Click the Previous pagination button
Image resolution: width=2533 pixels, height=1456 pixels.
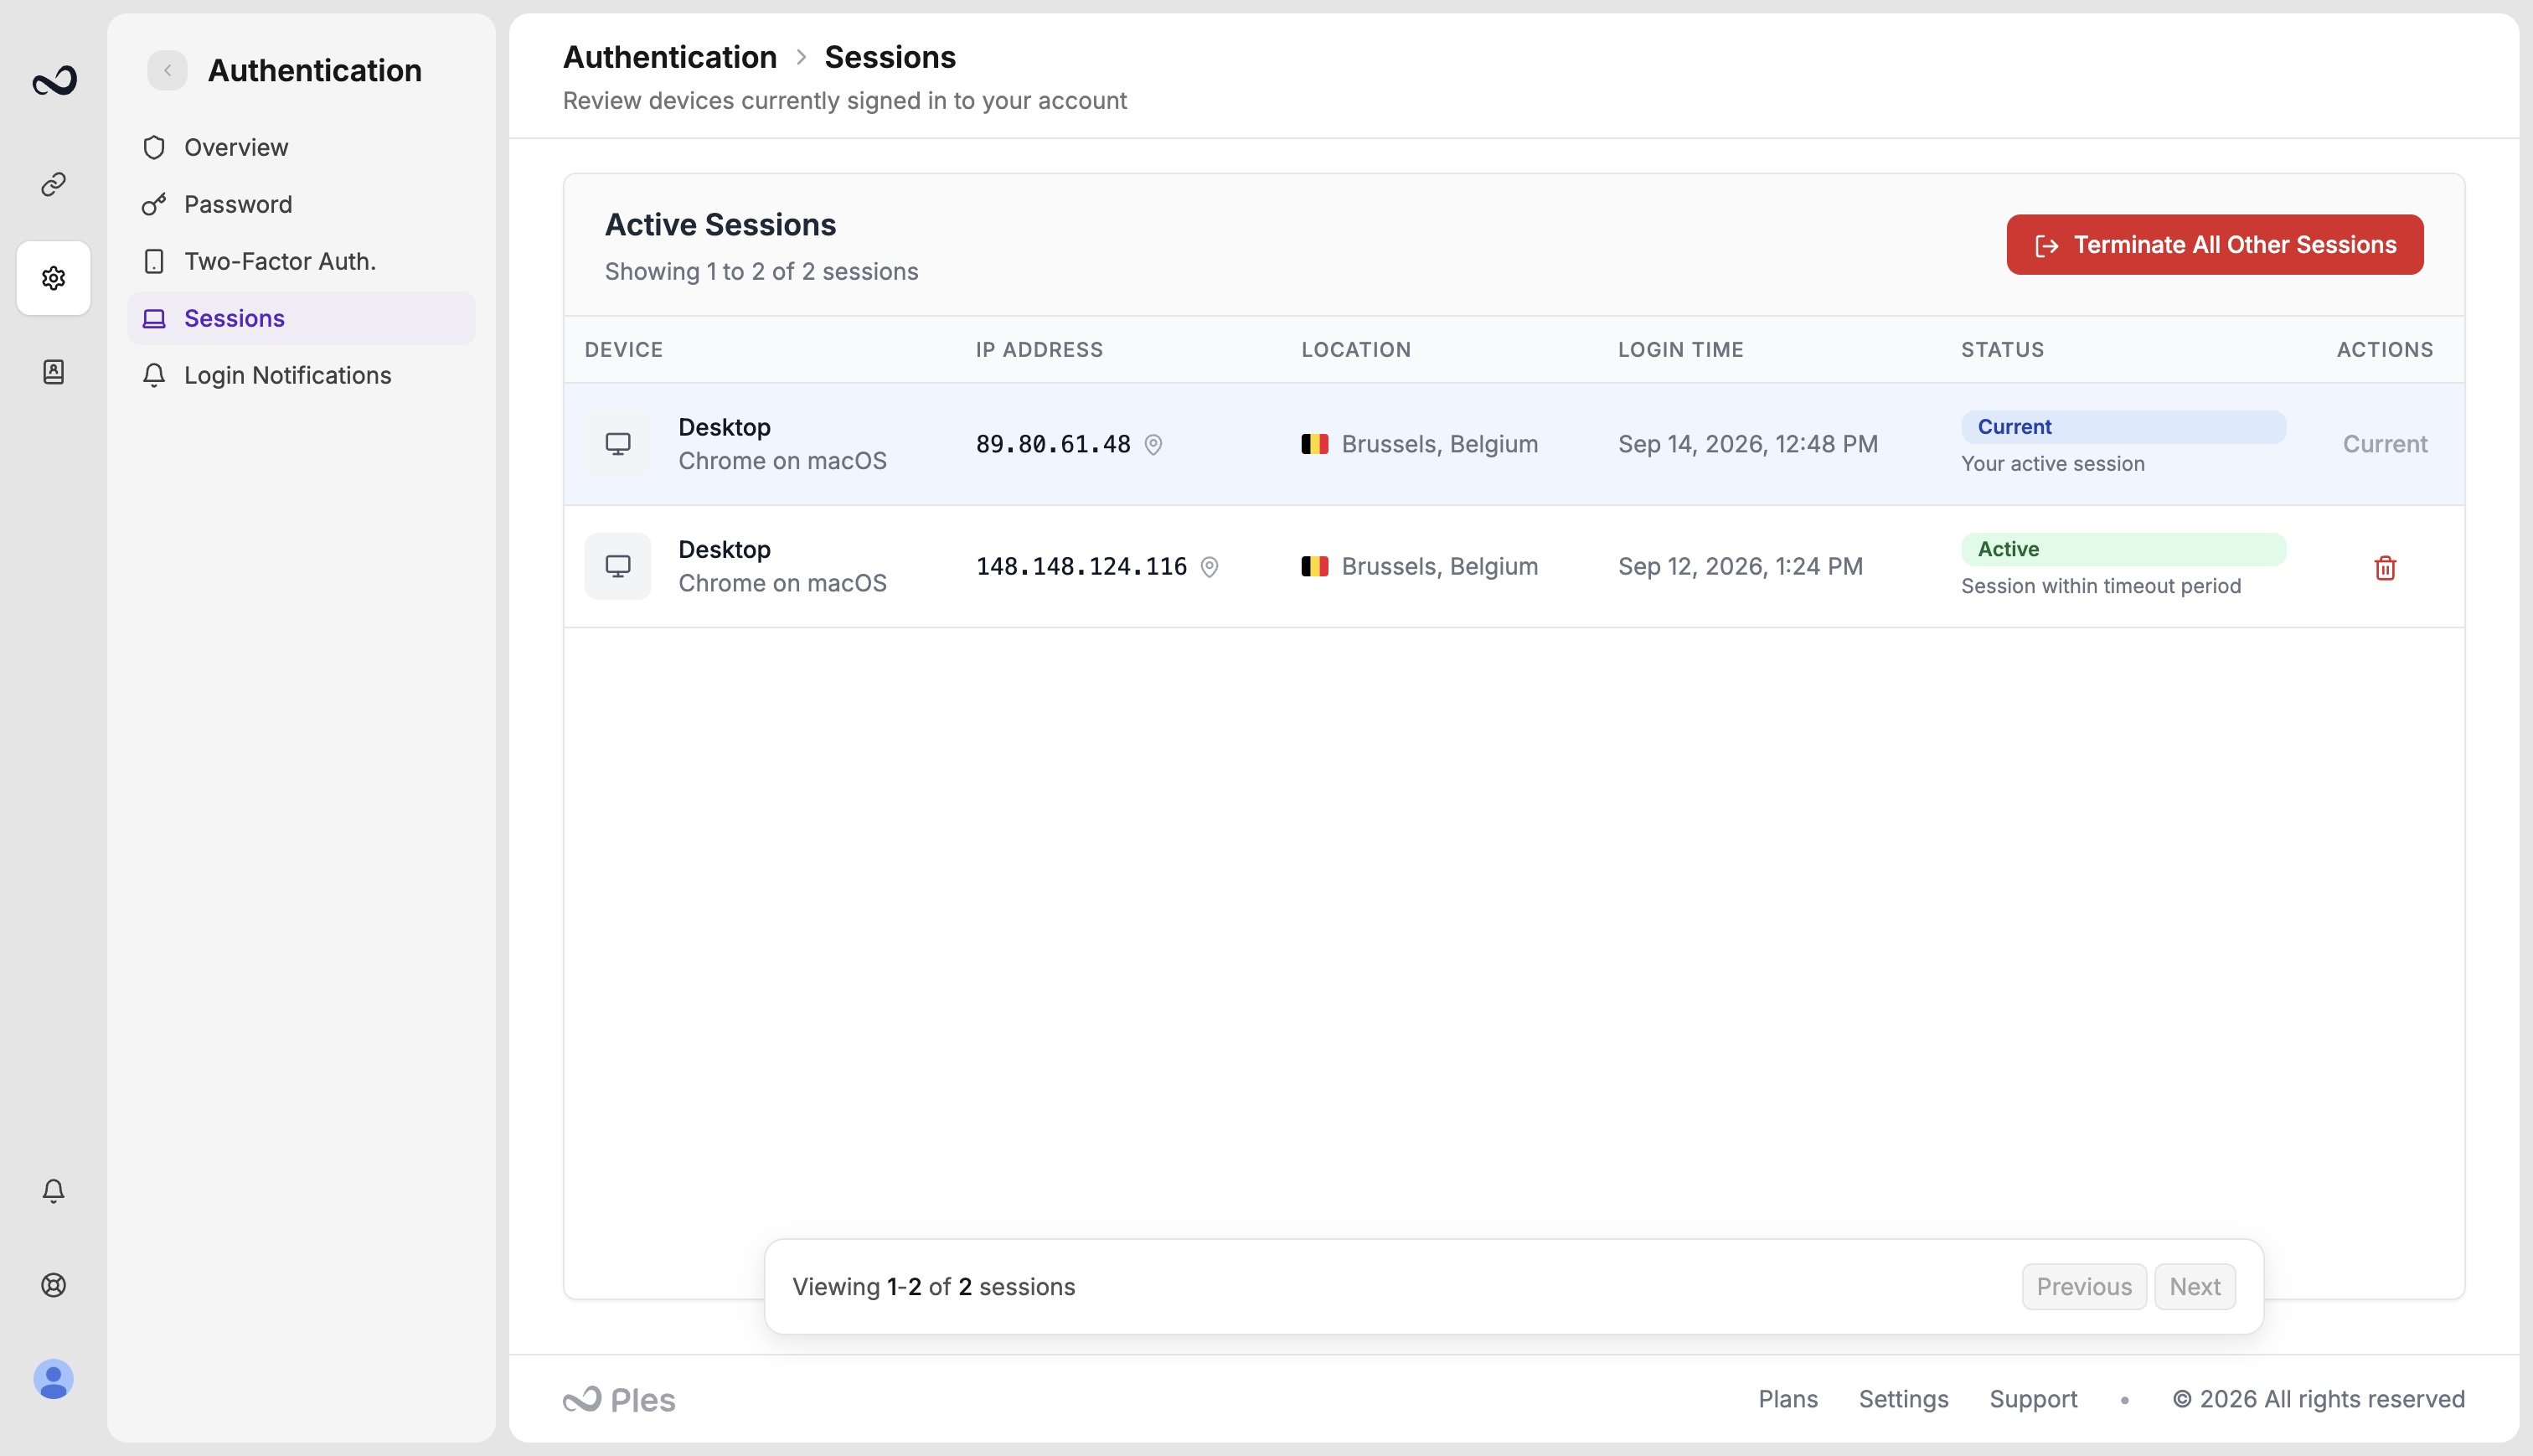tap(2083, 1286)
